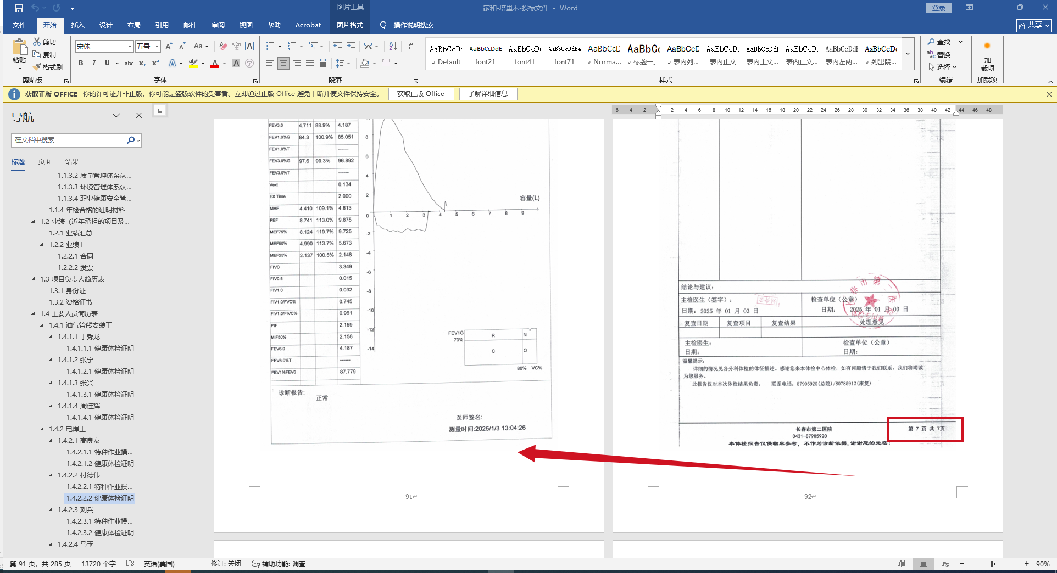Toggle bold formatting
Viewport: 1057px width, 573px height.
click(x=81, y=64)
